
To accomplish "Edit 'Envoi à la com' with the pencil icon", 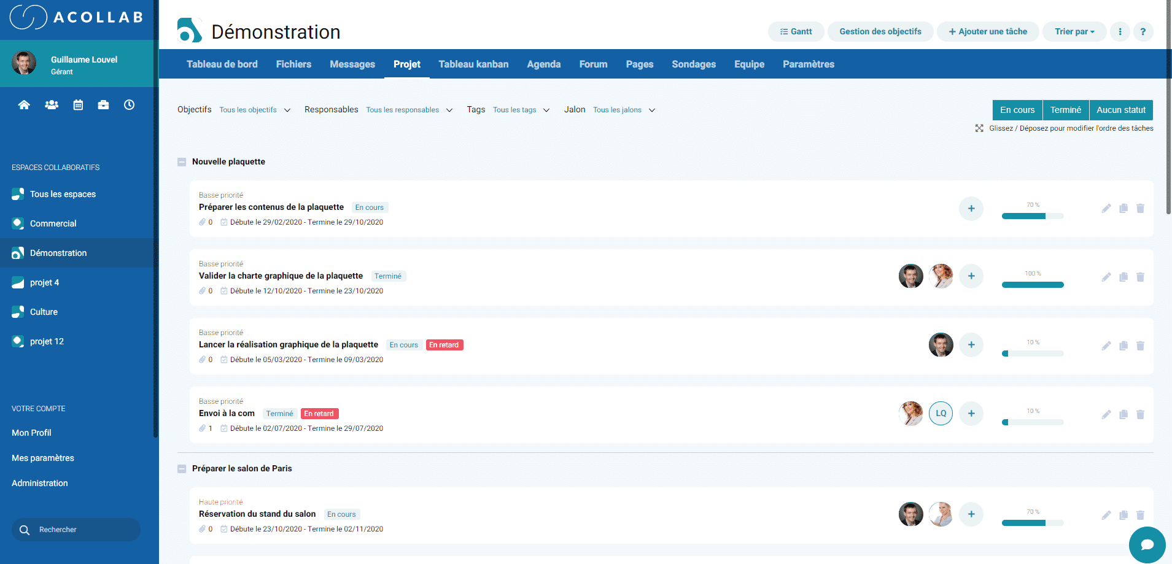I will (1106, 414).
